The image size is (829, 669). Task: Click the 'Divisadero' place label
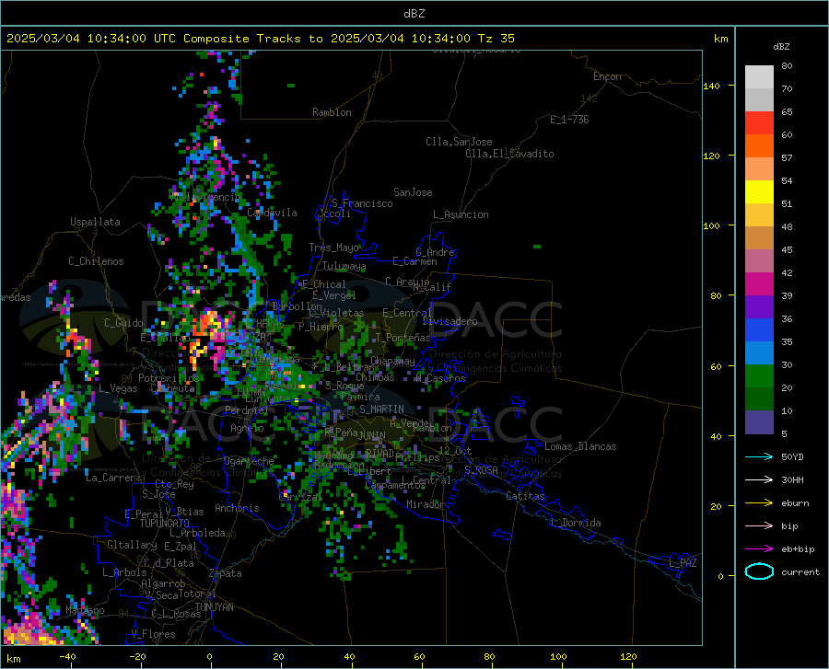coord(450,321)
